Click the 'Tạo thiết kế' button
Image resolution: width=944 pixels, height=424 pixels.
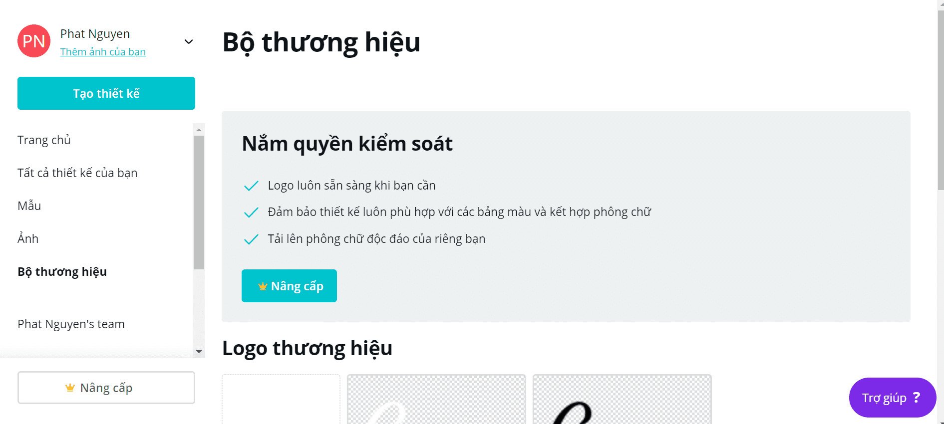(106, 93)
